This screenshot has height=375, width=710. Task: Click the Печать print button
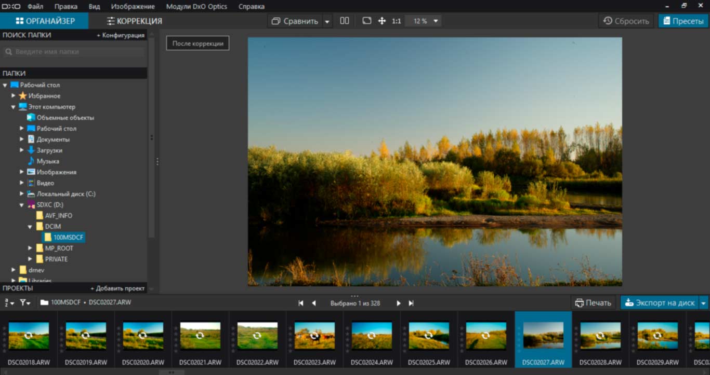click(x=593, y=303)
